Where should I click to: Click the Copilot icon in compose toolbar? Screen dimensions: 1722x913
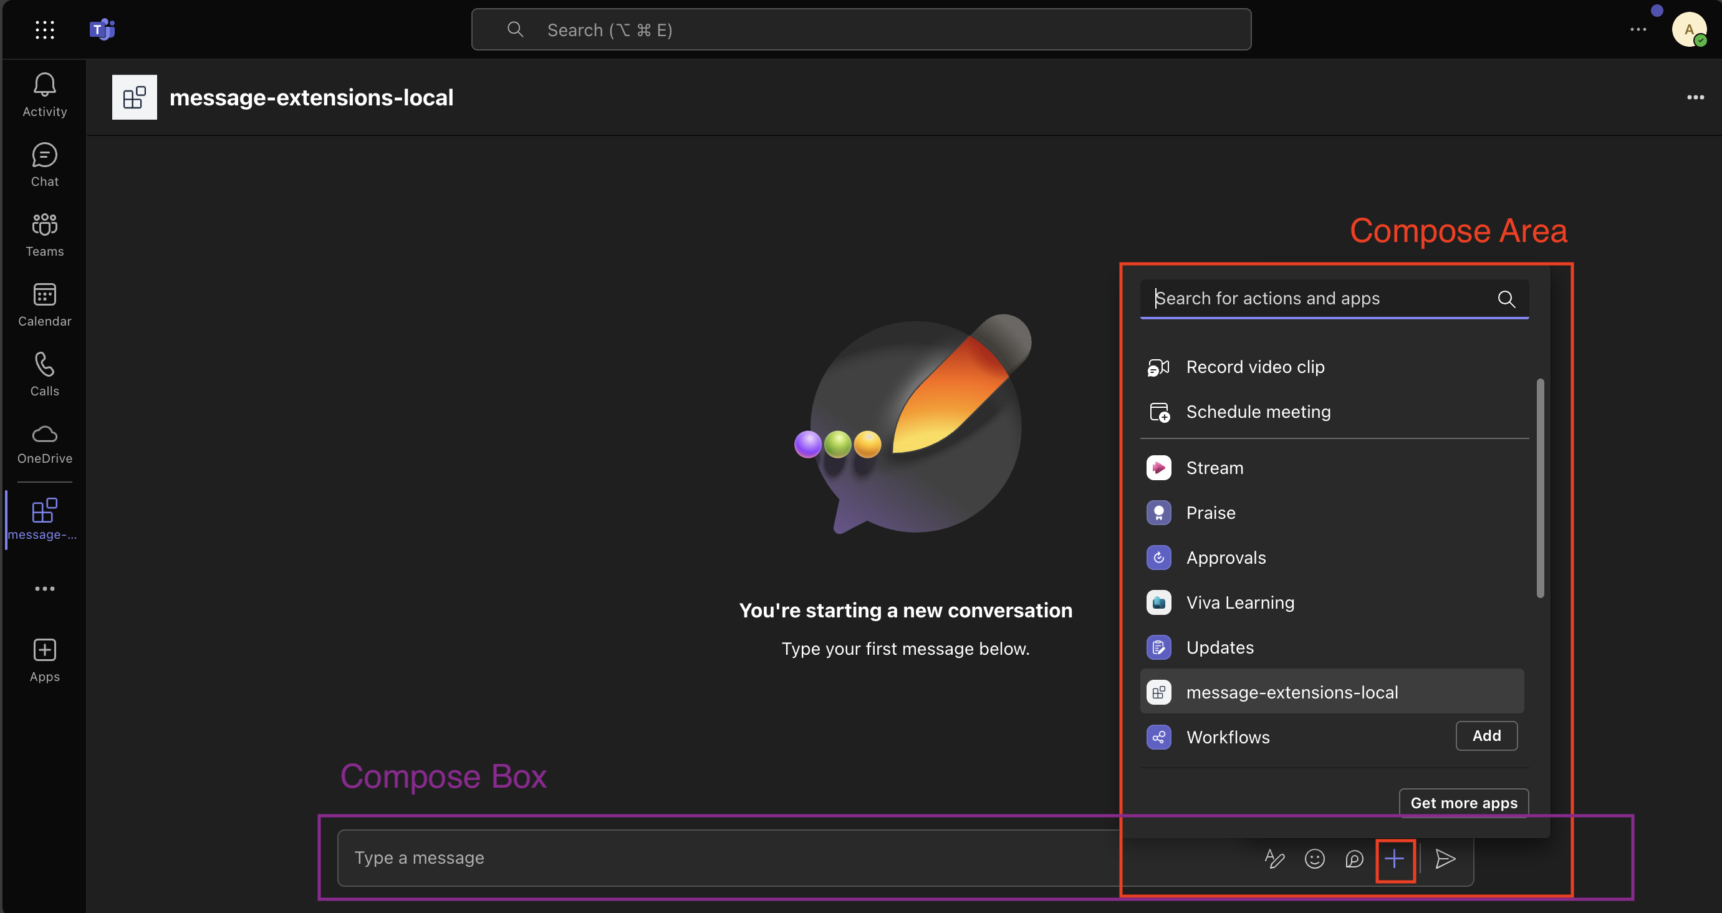tap(1354, 859)
